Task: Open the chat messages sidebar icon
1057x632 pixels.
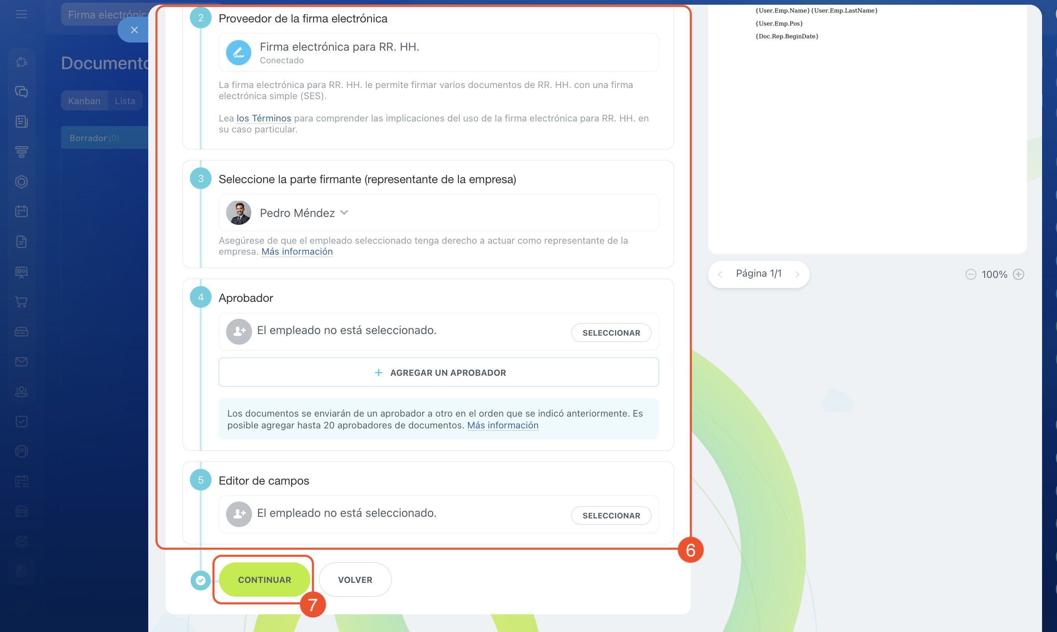Action: pyautogui.click(x=21, y=92)
